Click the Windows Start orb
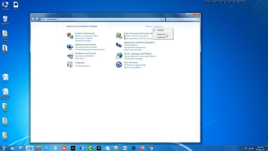Screen dimensions: 268x151 (x=3, y=148)
